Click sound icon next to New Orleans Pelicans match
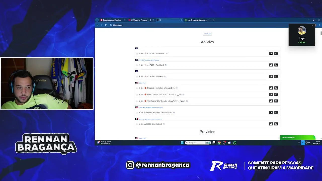The width and height of the screenshot is (322, 181). pyautogui.click(x=183, y=95)
